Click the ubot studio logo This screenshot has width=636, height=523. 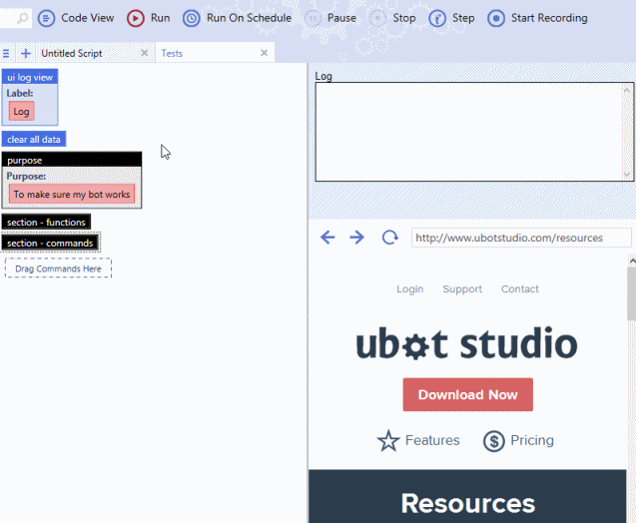467,343
